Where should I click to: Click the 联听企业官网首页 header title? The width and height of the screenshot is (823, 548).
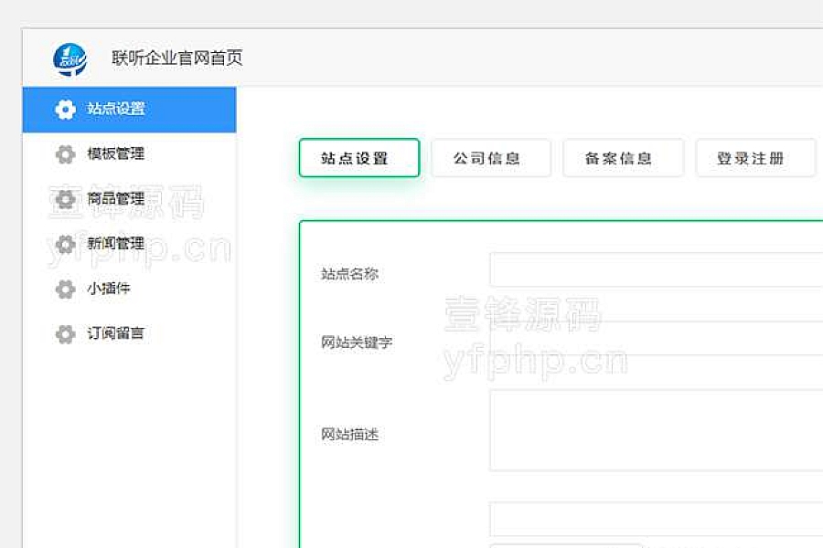[x=176, y=58]
